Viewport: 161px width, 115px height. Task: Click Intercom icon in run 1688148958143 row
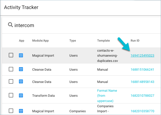click(x=21, y=82)
